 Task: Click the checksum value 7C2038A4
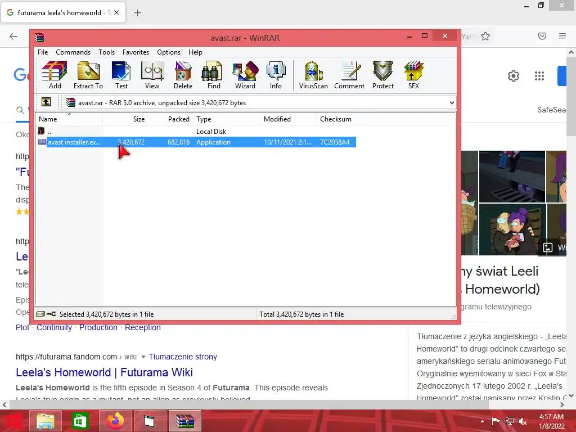point(335,142)
